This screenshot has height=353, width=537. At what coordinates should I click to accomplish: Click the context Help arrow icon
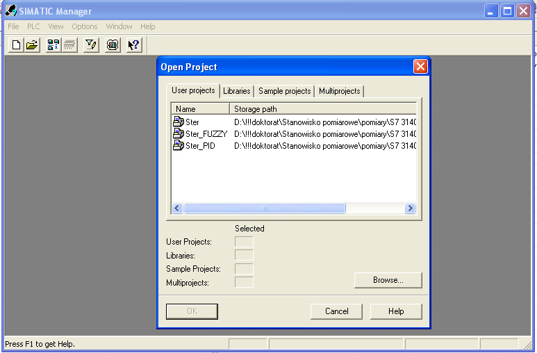coord(134,45)
